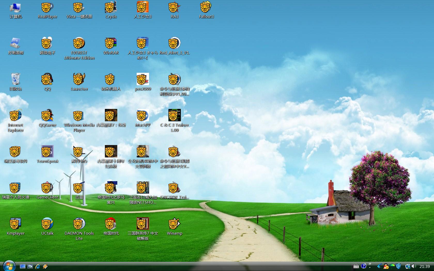Select the Fallout3 shortcut

pyautogui.click(x=206, y=10)
